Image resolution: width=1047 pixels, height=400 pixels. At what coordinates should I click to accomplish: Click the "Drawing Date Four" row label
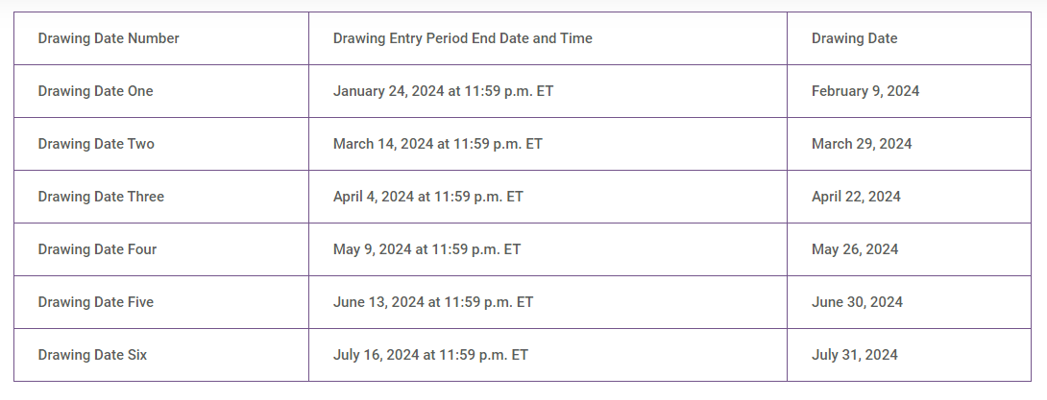(x=97, y=249)
